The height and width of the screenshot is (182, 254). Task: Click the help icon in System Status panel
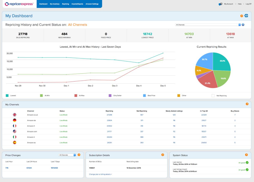(x=246, y=155)
